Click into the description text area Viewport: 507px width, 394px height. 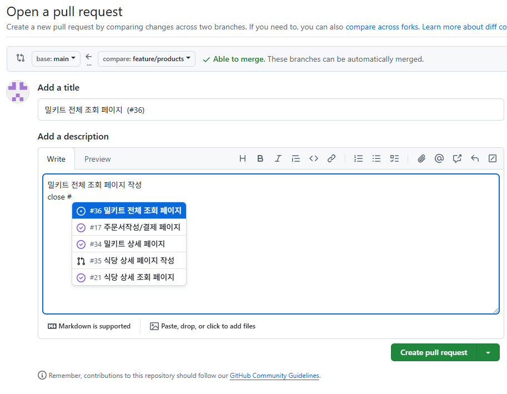click(270, 244)
